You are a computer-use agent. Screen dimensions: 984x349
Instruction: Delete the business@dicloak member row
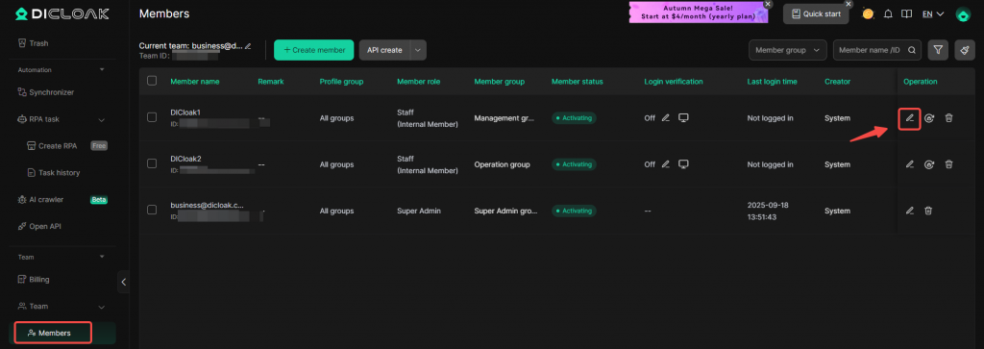click(x=928, y=211)
